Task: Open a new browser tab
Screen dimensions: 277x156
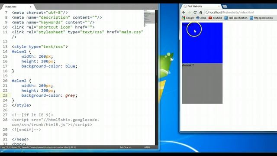Action: click(225, 6)
